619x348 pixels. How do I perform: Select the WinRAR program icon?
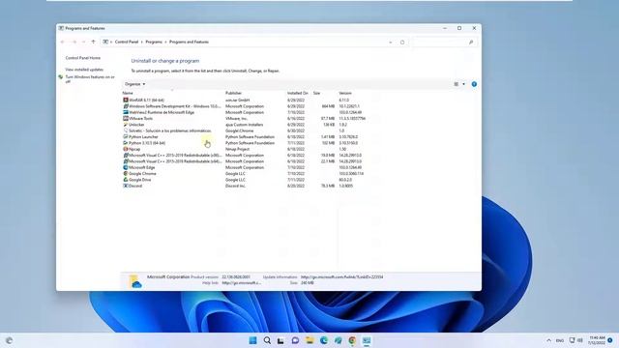[x=126, y=101]
